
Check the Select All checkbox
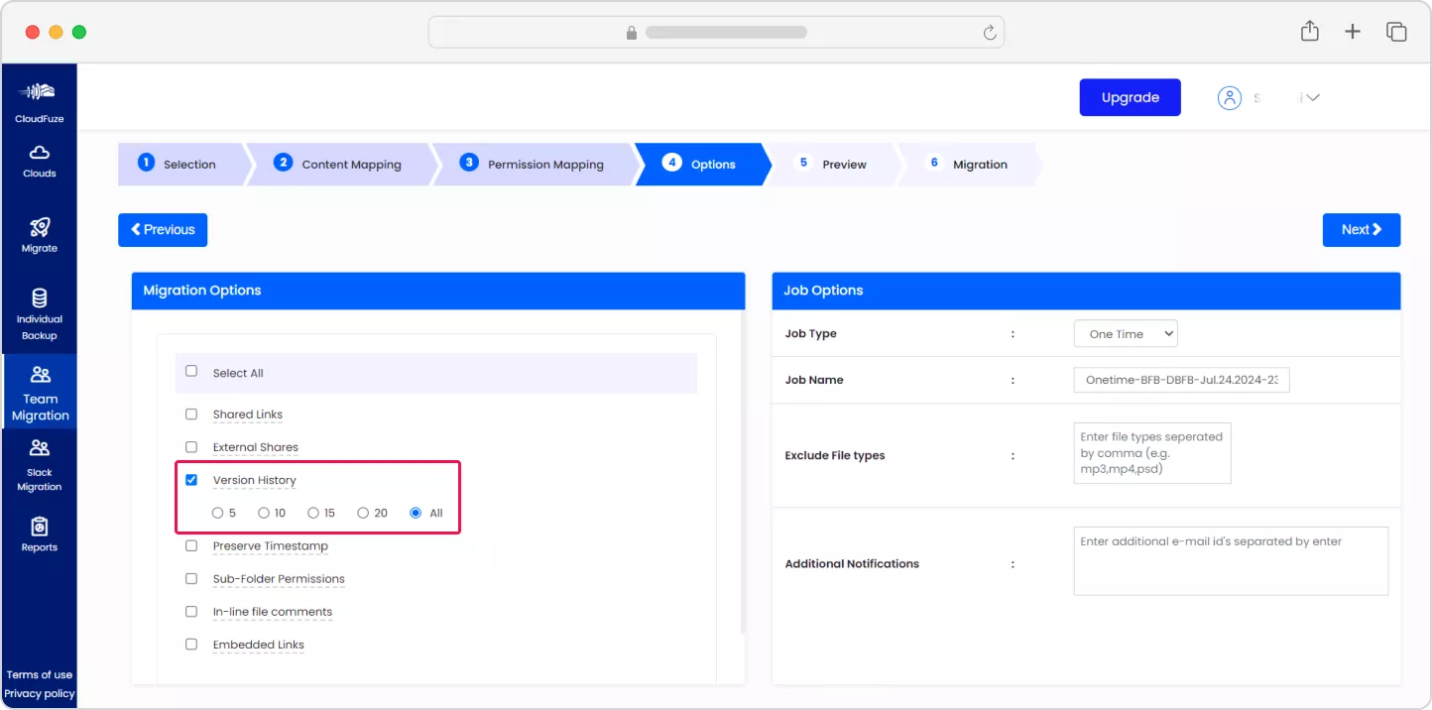click(191, 372)
